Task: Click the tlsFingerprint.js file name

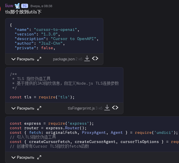Action: click(x=81, y=108)
